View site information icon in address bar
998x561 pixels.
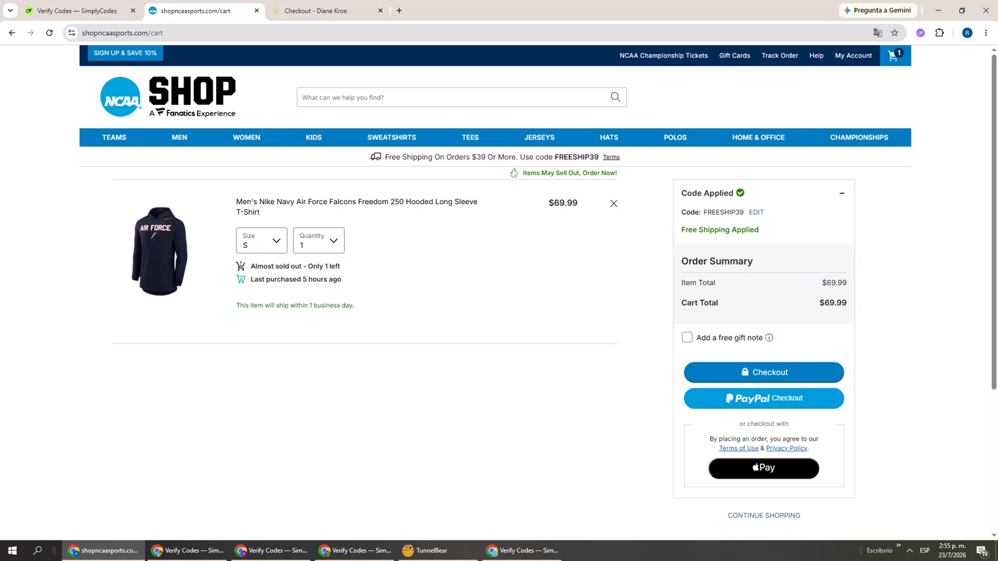click(72, 33)
